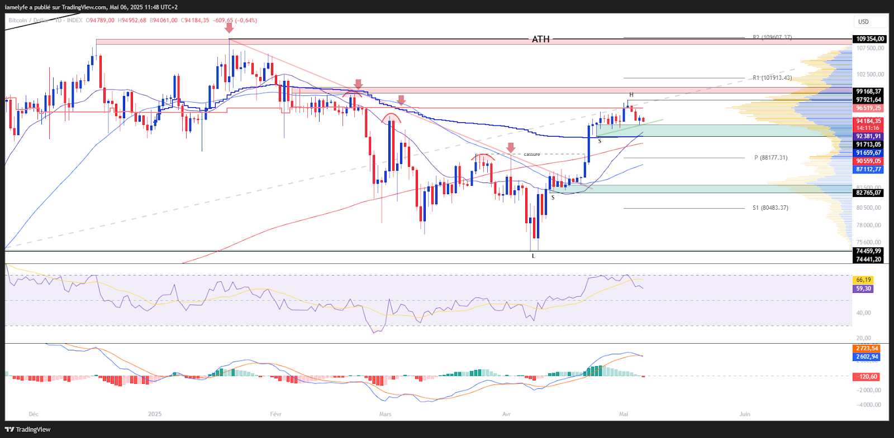Click the Mars label on time axis
The width and height of the screenshot is (894, 438).
point(385,414)
